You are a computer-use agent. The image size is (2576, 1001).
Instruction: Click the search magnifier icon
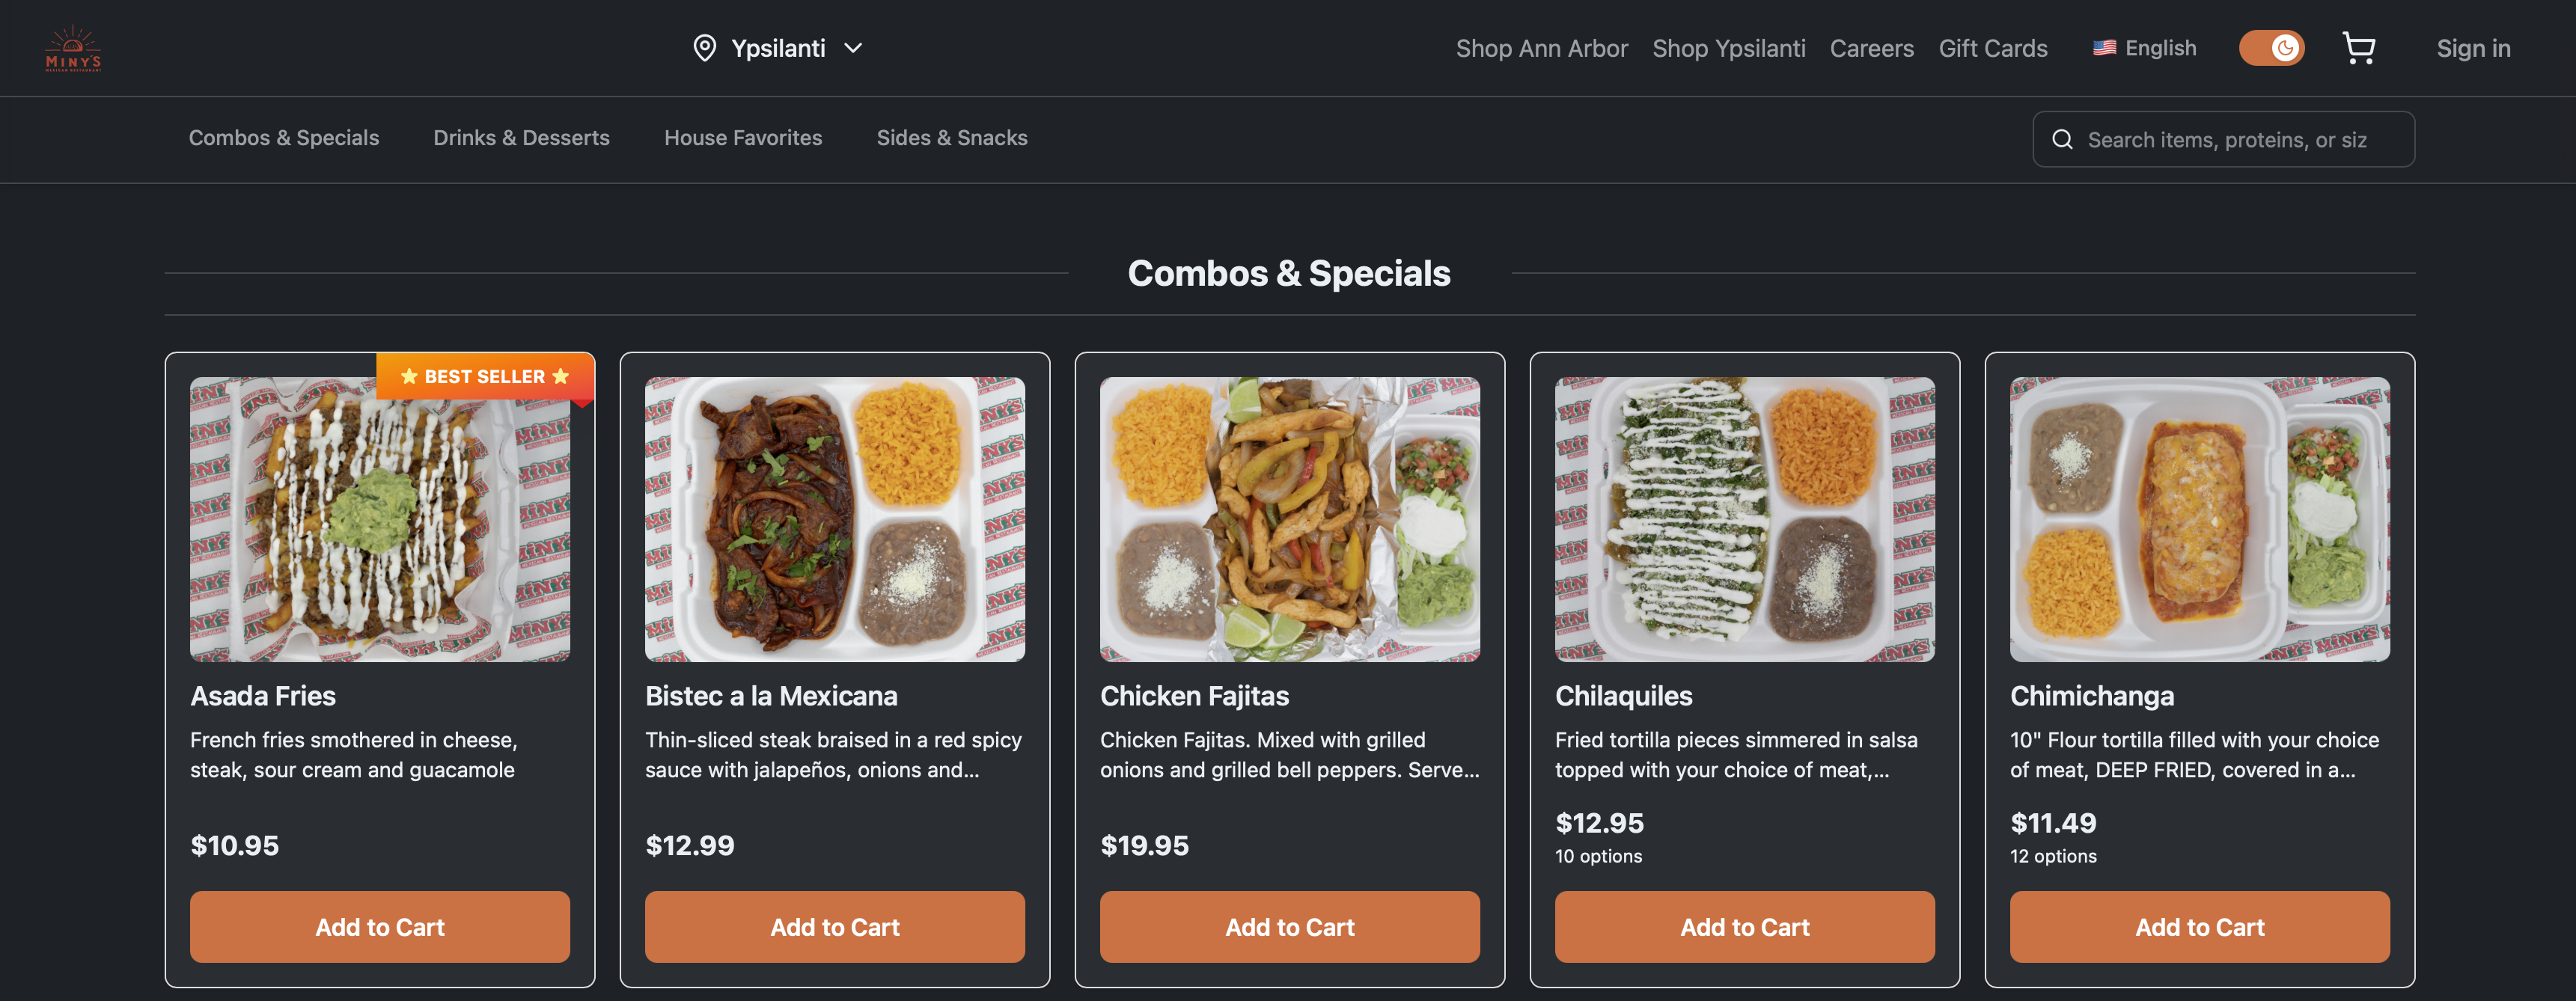pyautogui.click(x=2063, y=139)
